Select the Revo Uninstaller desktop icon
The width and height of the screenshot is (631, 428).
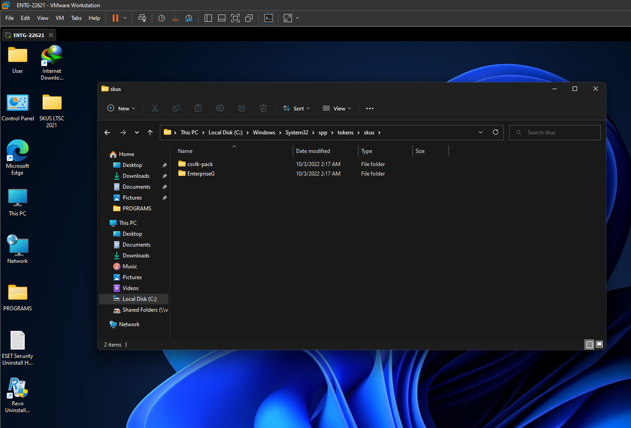[17, 395]
